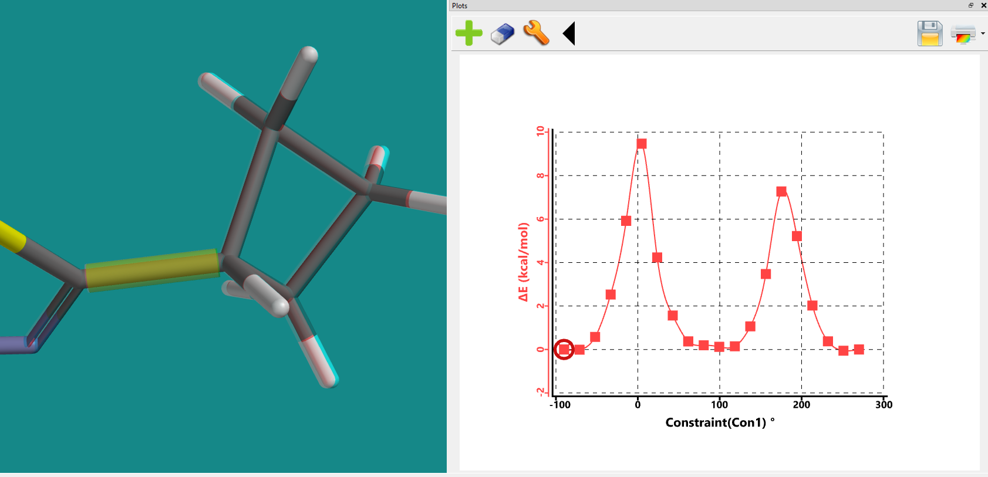Open plot settings with the wrench icon

coord(536,33)
